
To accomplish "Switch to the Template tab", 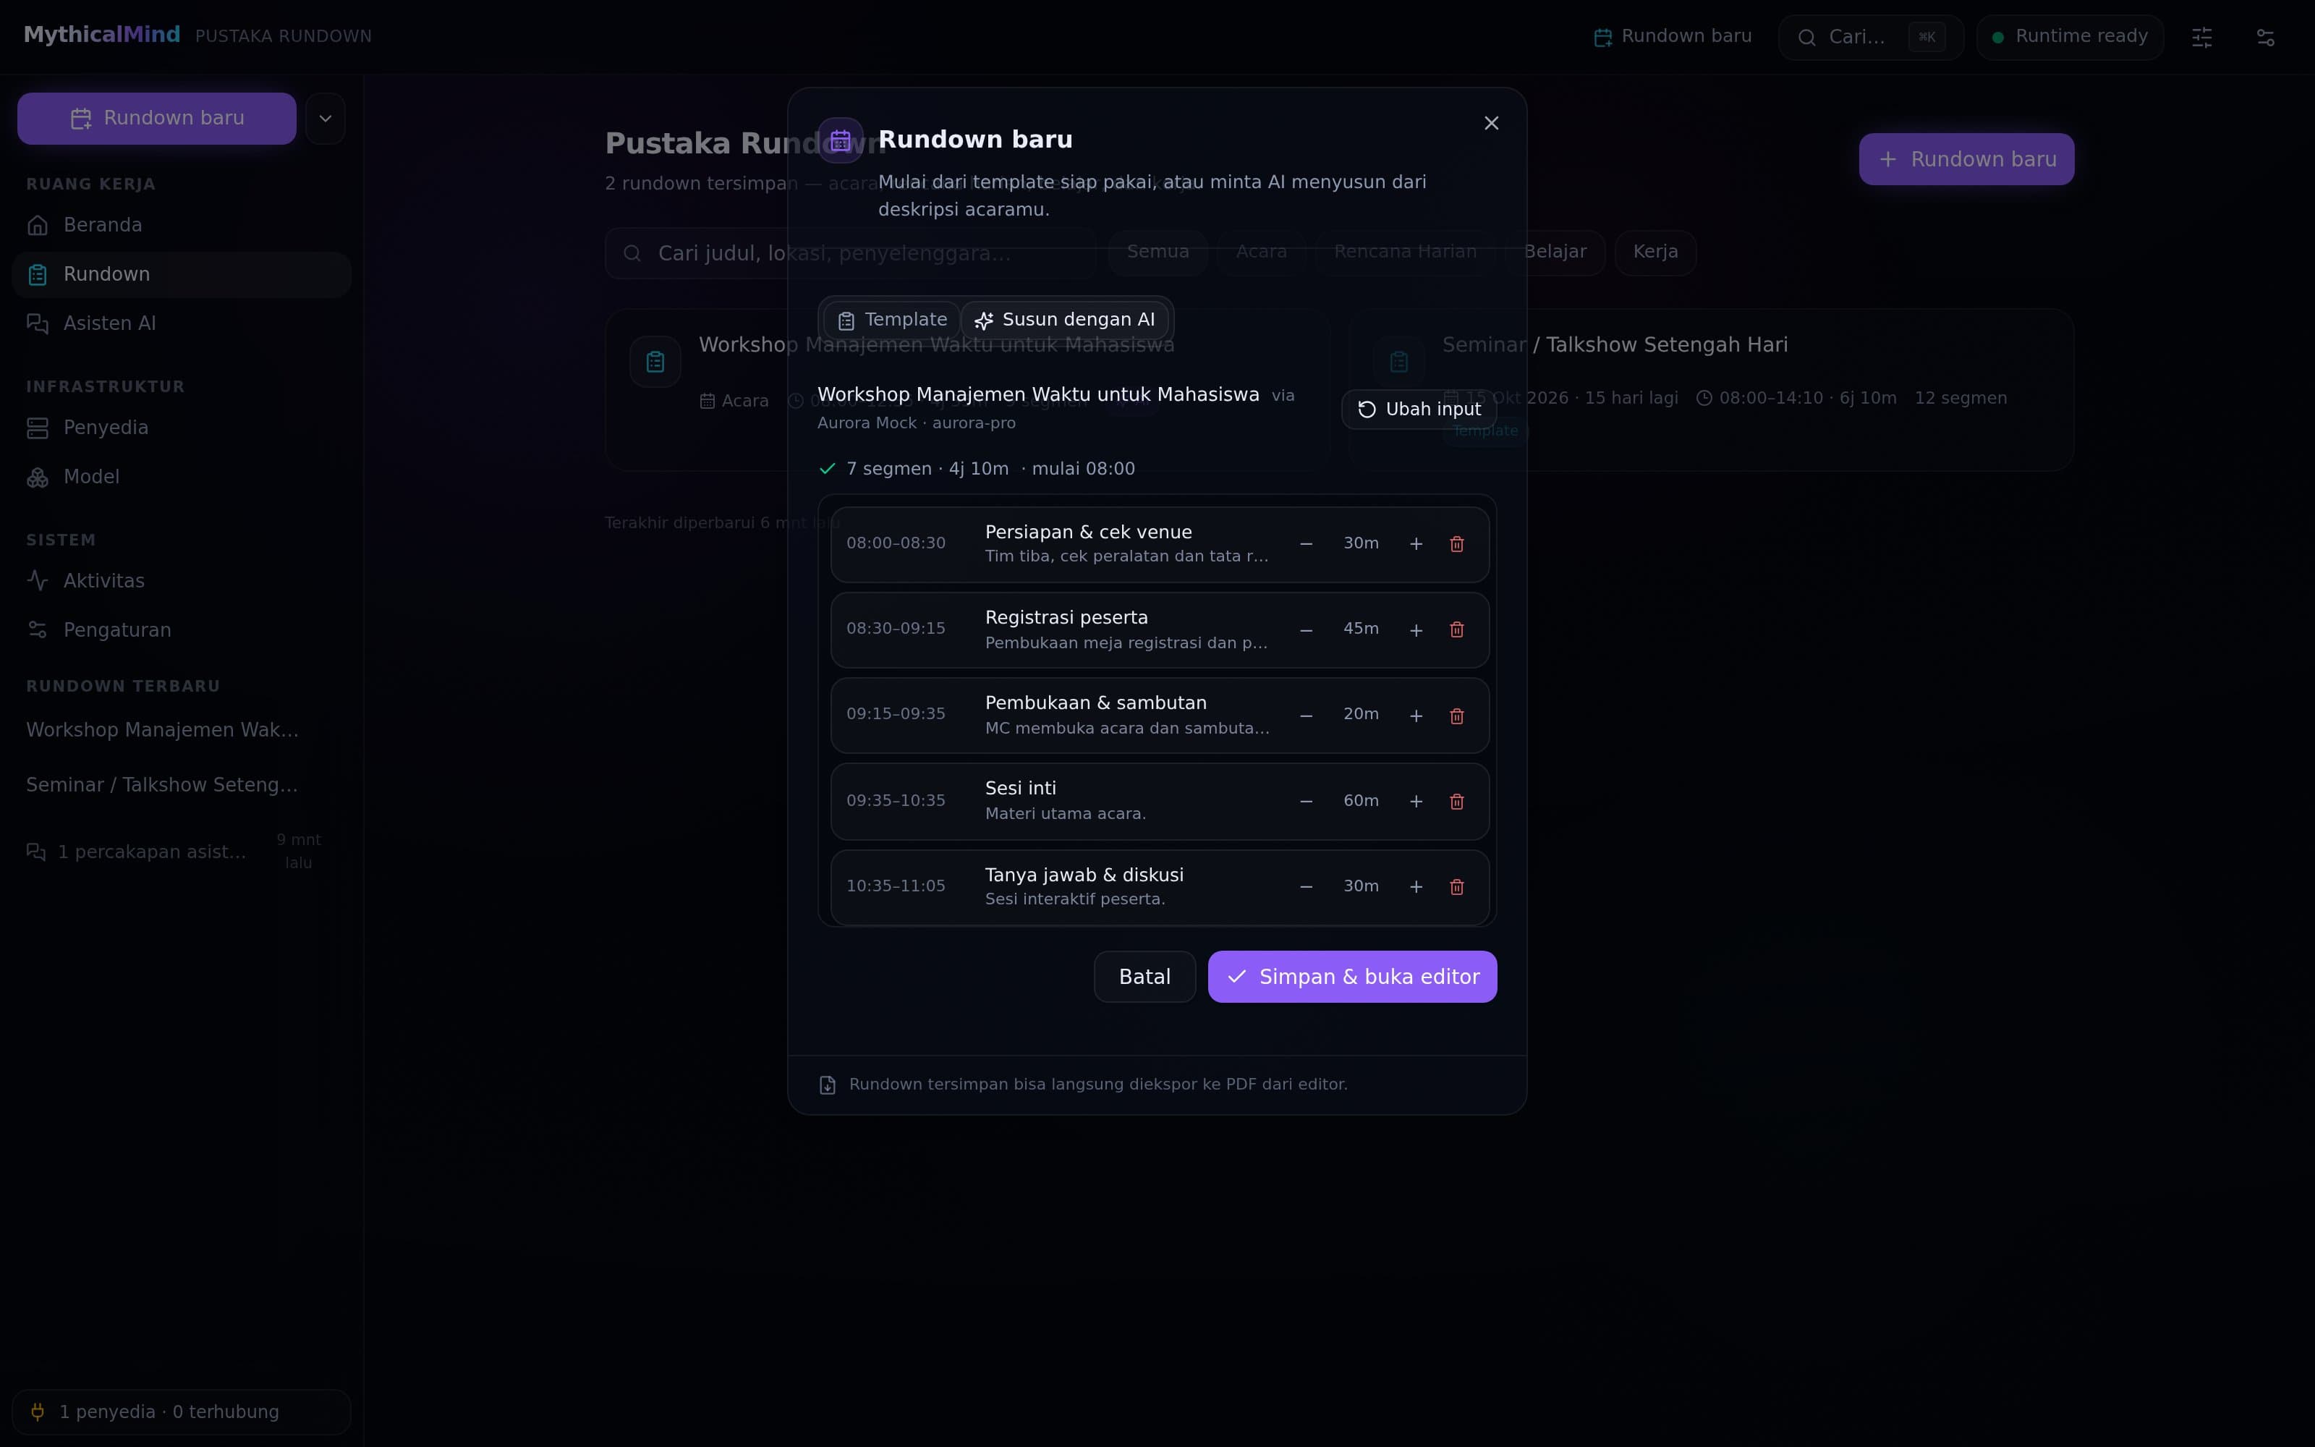I will 891,320.
